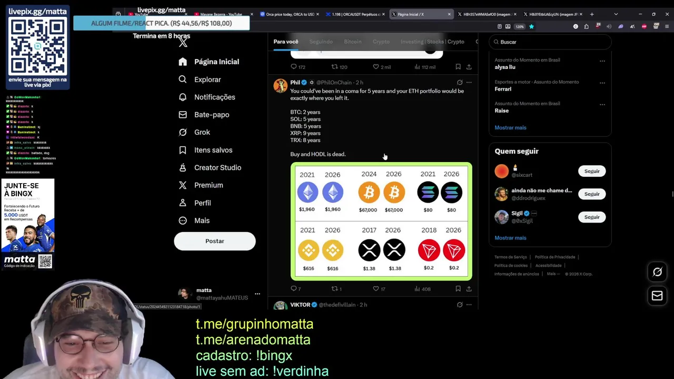674x379 pixels.
Task: Select the Para você tab
Action: click(285, 42)
